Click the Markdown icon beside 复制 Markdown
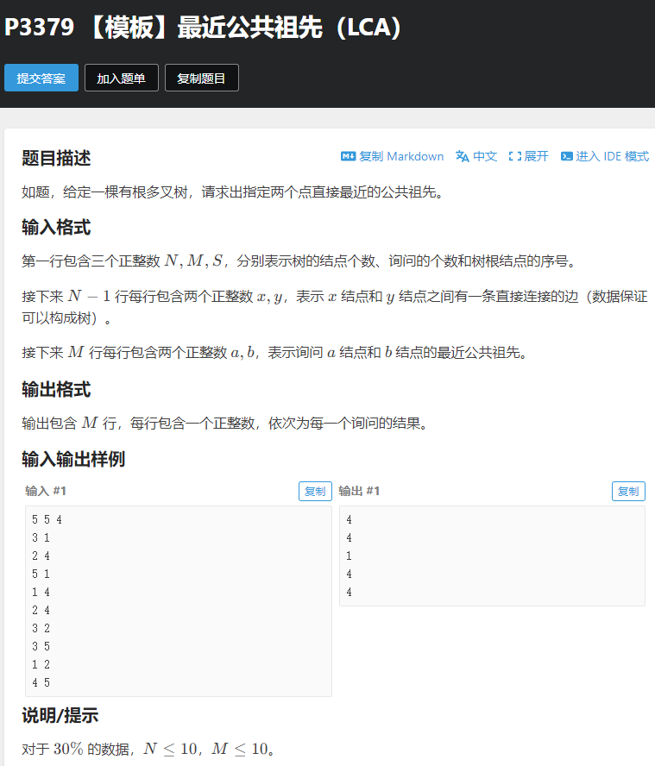Image resolution: width=655 pixels, height=766 pixels. pos(349,156)
